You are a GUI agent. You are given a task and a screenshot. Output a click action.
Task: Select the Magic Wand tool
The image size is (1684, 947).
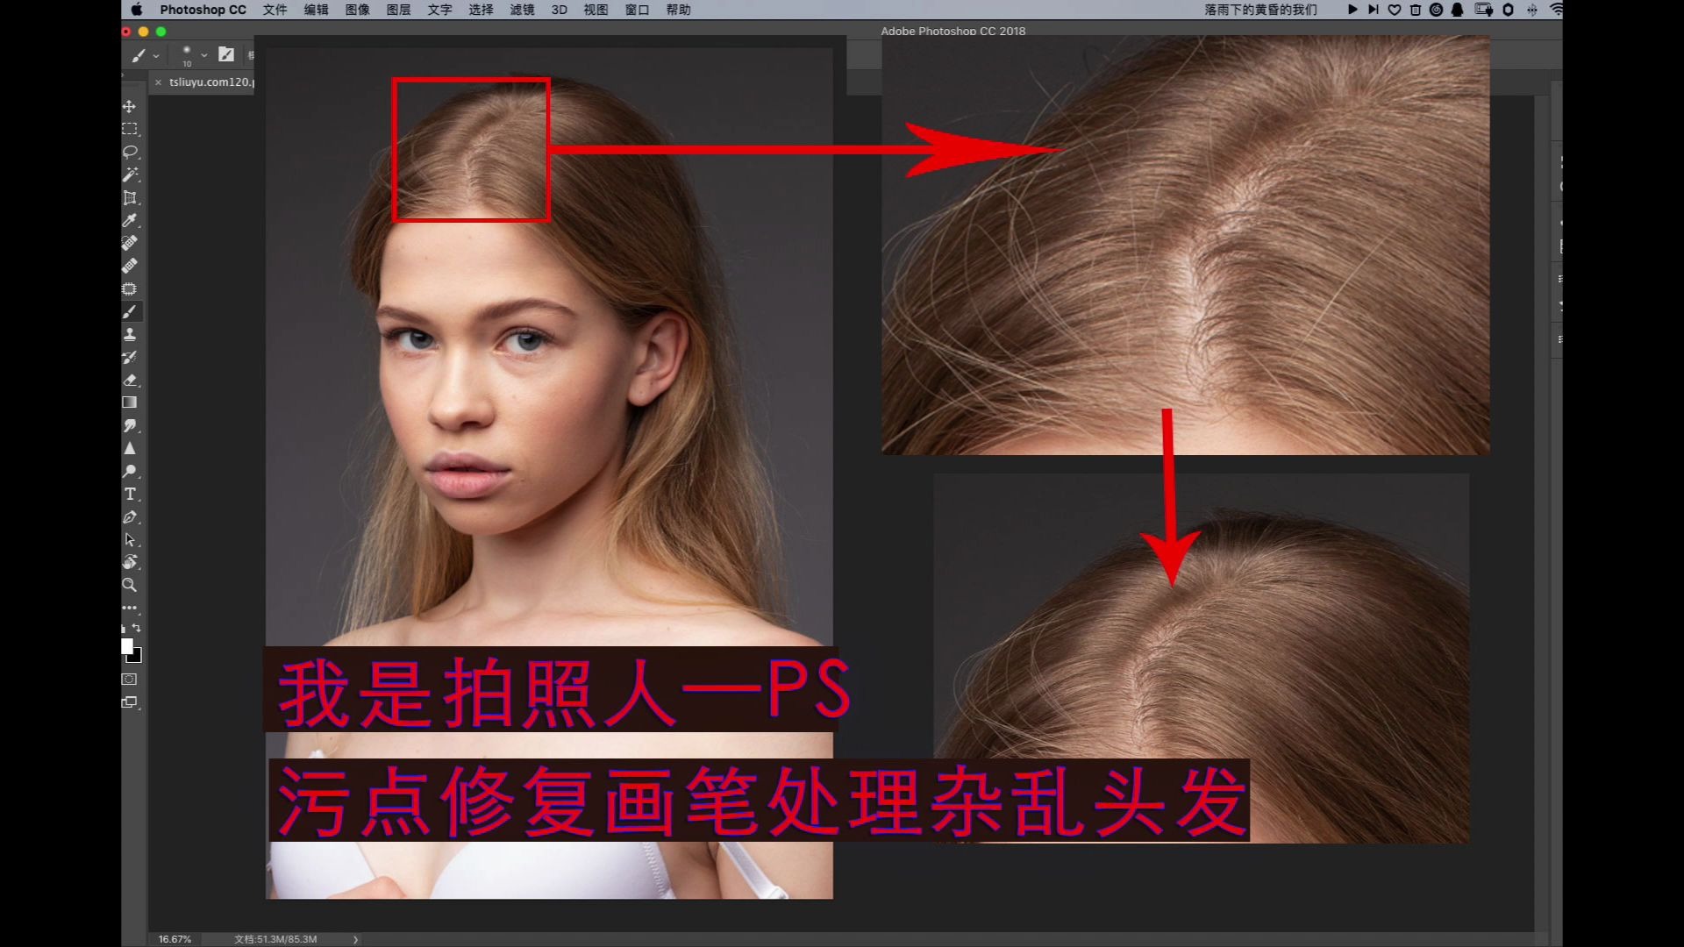130,174
